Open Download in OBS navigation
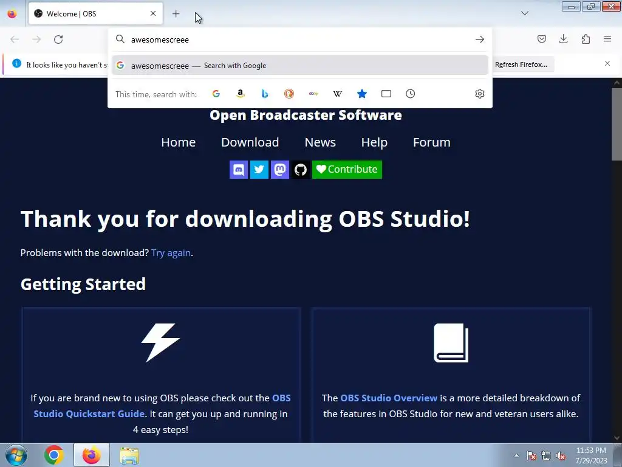 [250, 142]
